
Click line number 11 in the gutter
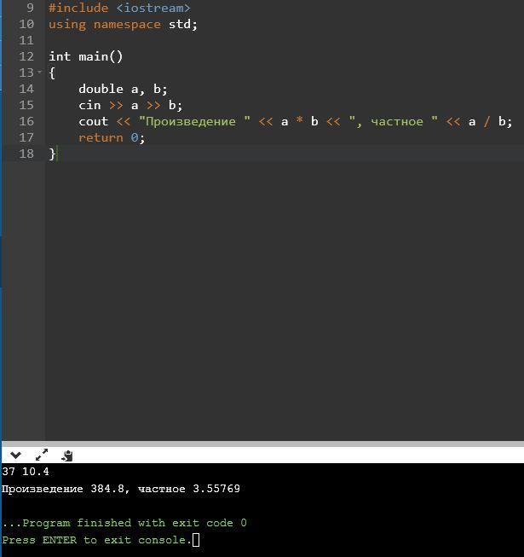click(x=26, y=40)
